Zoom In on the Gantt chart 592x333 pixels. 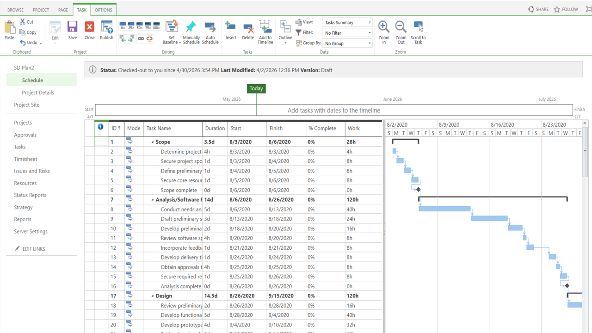point(384,32)
